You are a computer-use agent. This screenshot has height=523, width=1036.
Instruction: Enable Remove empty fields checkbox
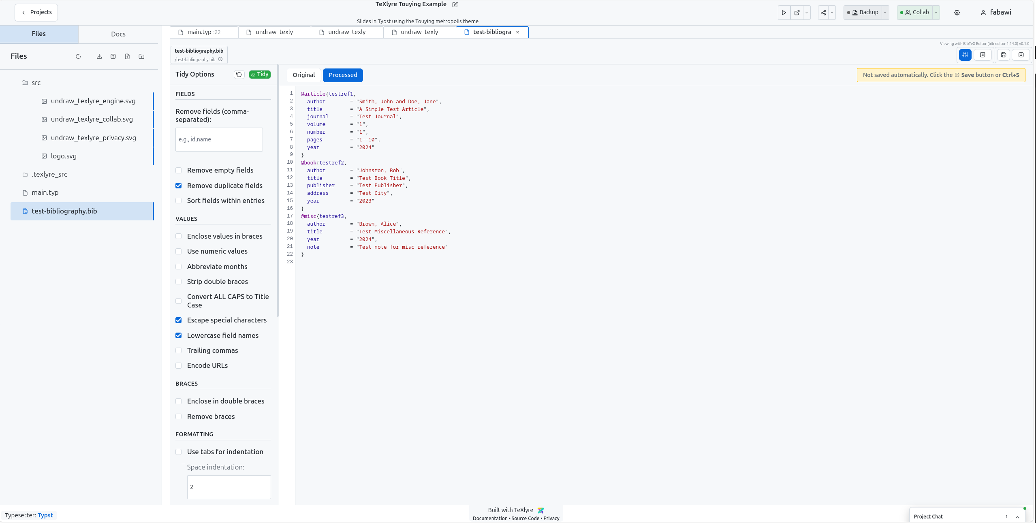[x=179, y=170]
